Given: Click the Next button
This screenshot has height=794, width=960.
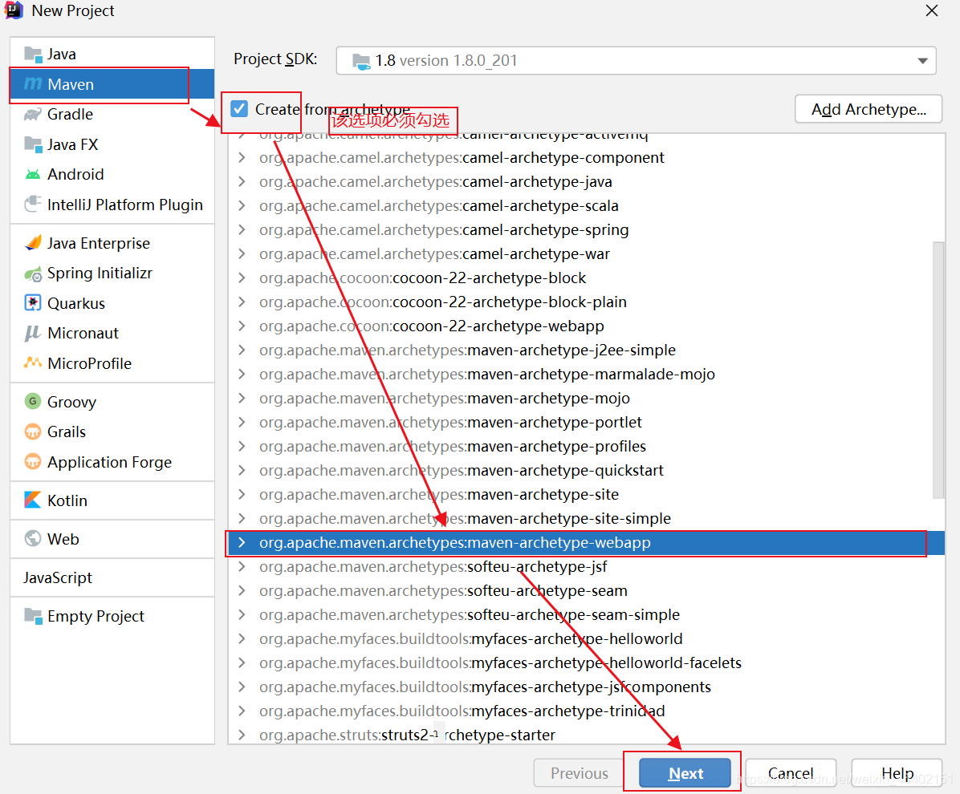Looking at the screenshot, I should click(685, 773).
